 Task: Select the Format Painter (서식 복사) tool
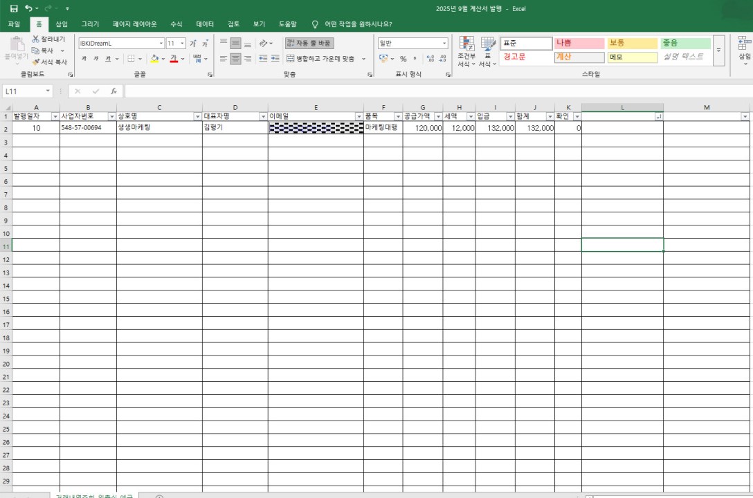point(36,62)
